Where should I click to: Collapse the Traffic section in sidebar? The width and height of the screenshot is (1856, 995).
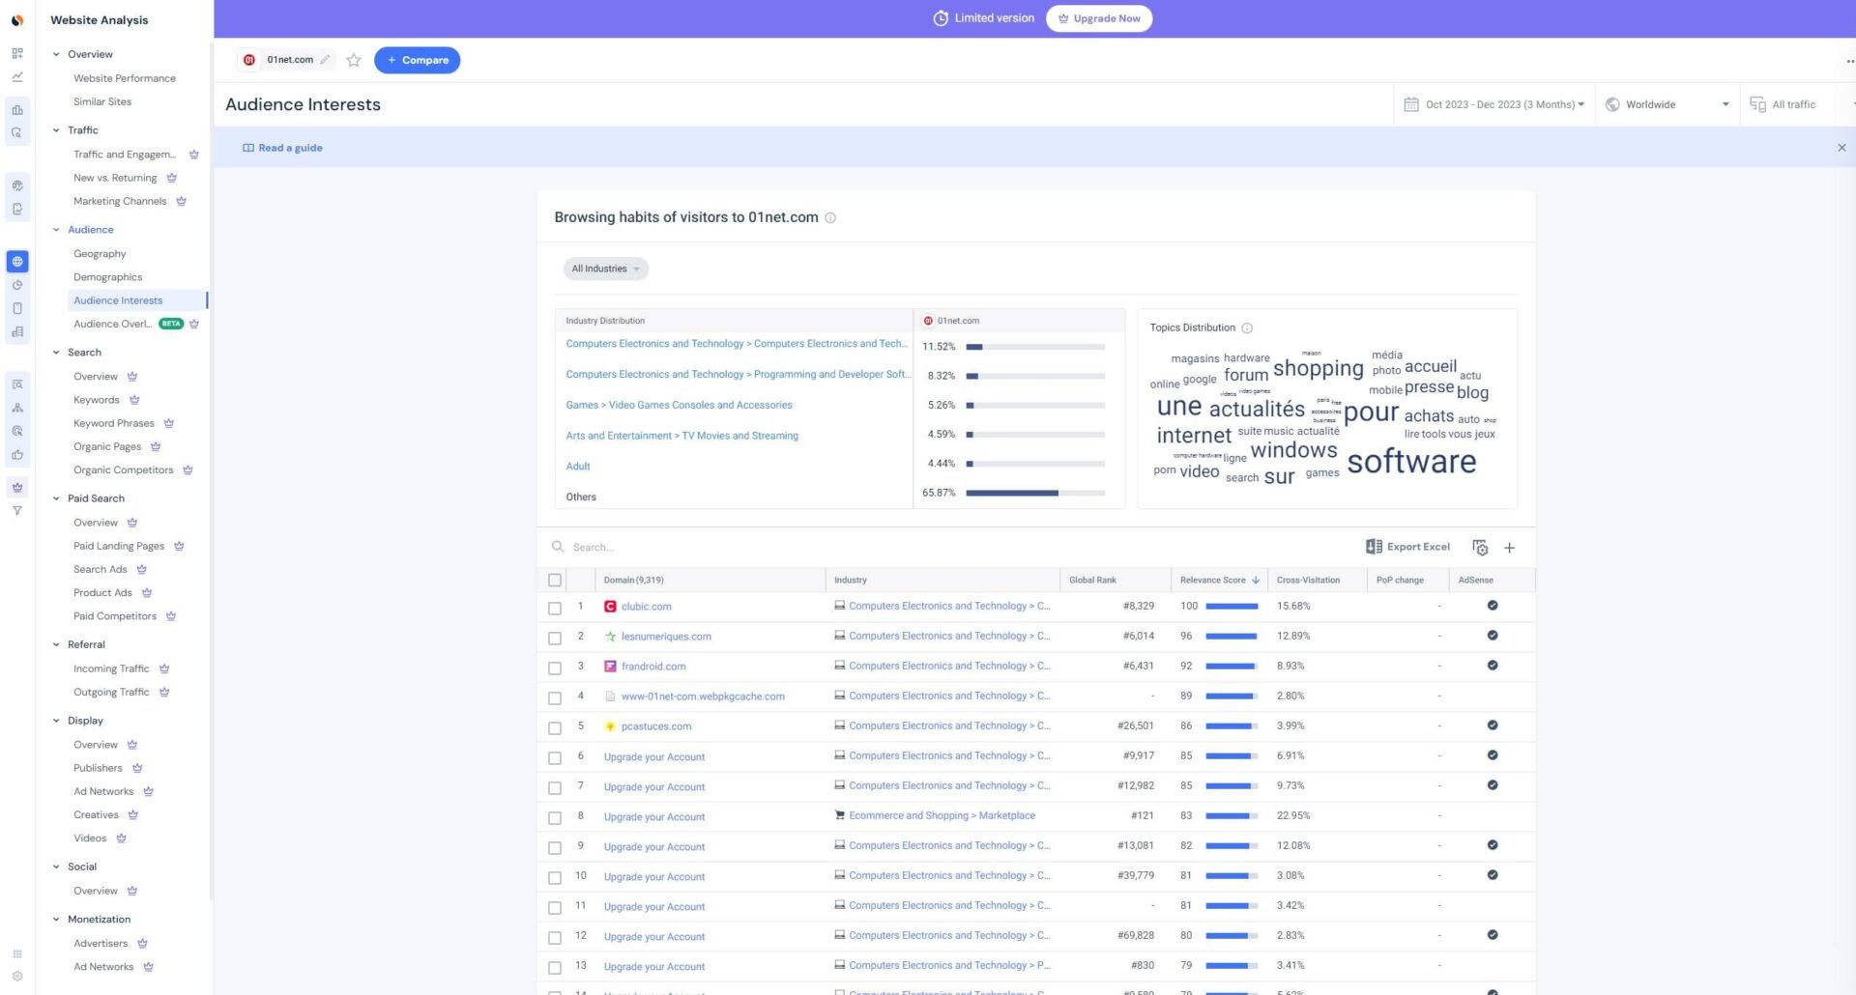pyautogui.click(x=56, y=130)
